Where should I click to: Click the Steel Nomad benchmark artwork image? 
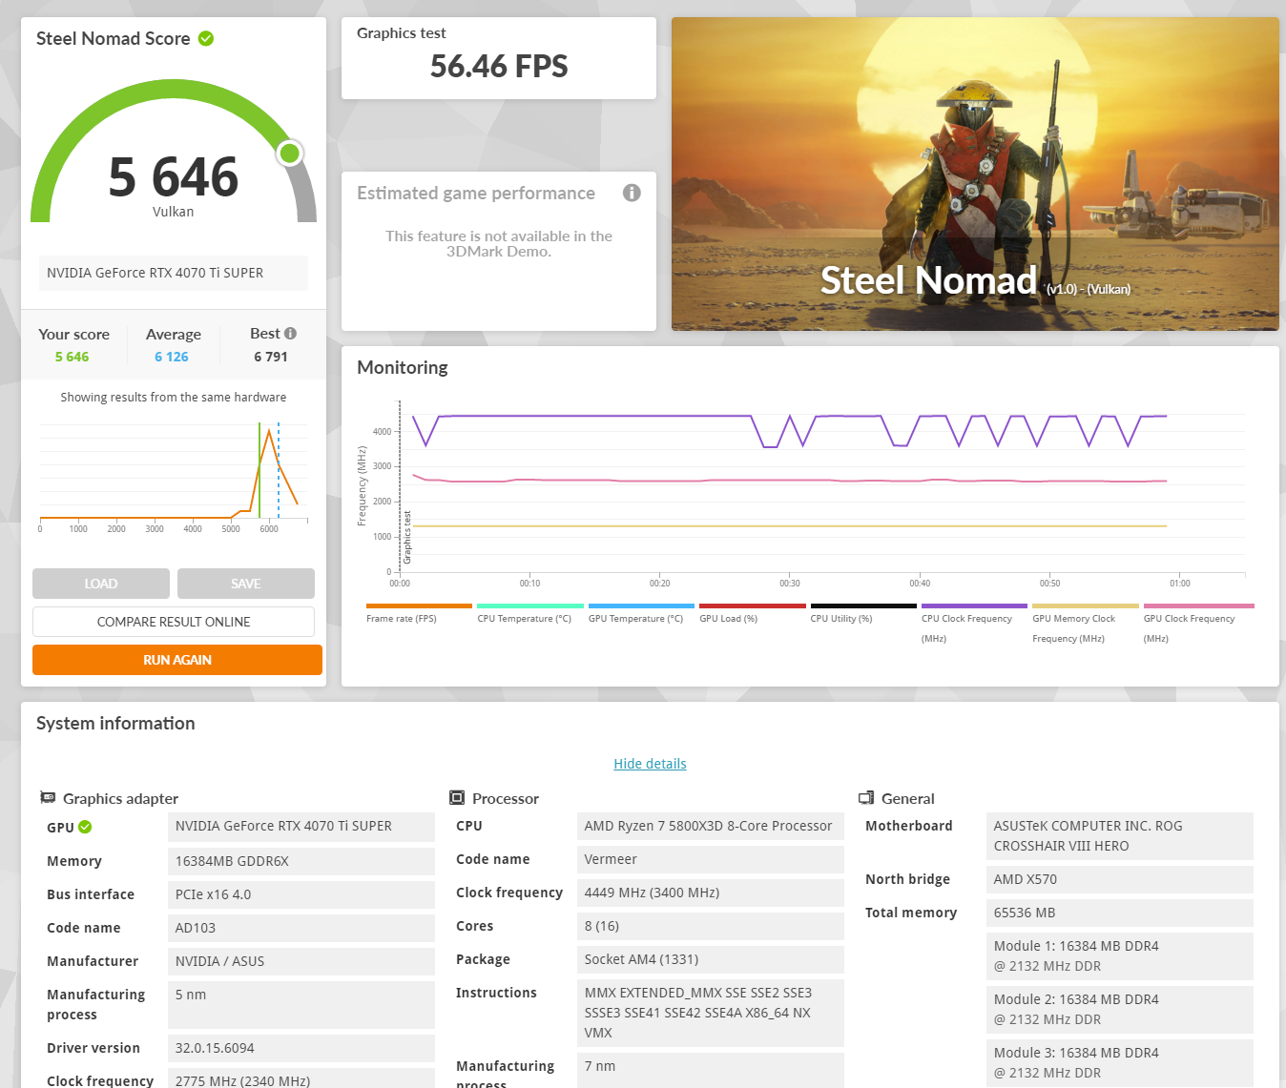coord(975,174)
